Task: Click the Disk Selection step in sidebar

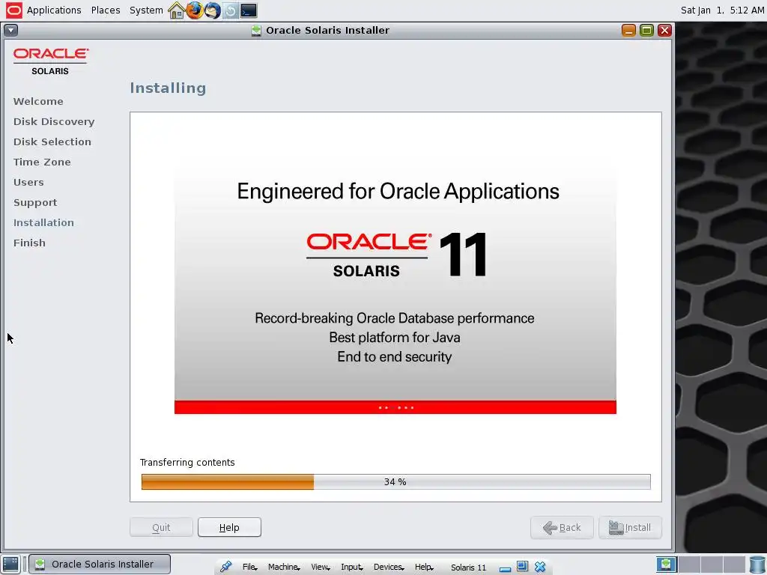Action: (52, 142)
